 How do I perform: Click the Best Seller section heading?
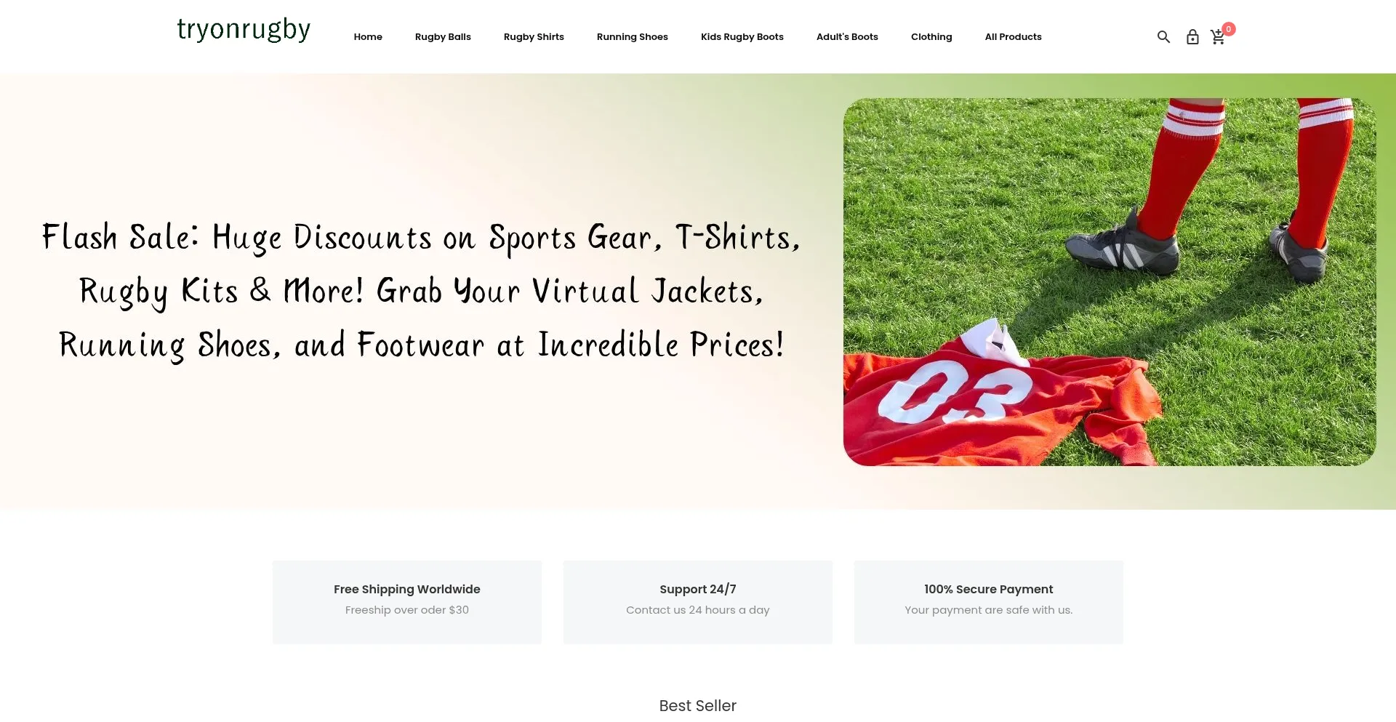pos(698,706)
